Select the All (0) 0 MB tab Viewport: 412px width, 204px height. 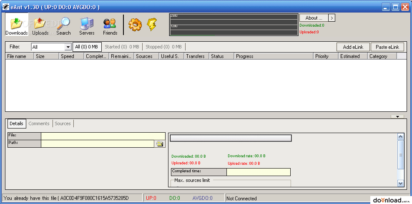(87, 47)
